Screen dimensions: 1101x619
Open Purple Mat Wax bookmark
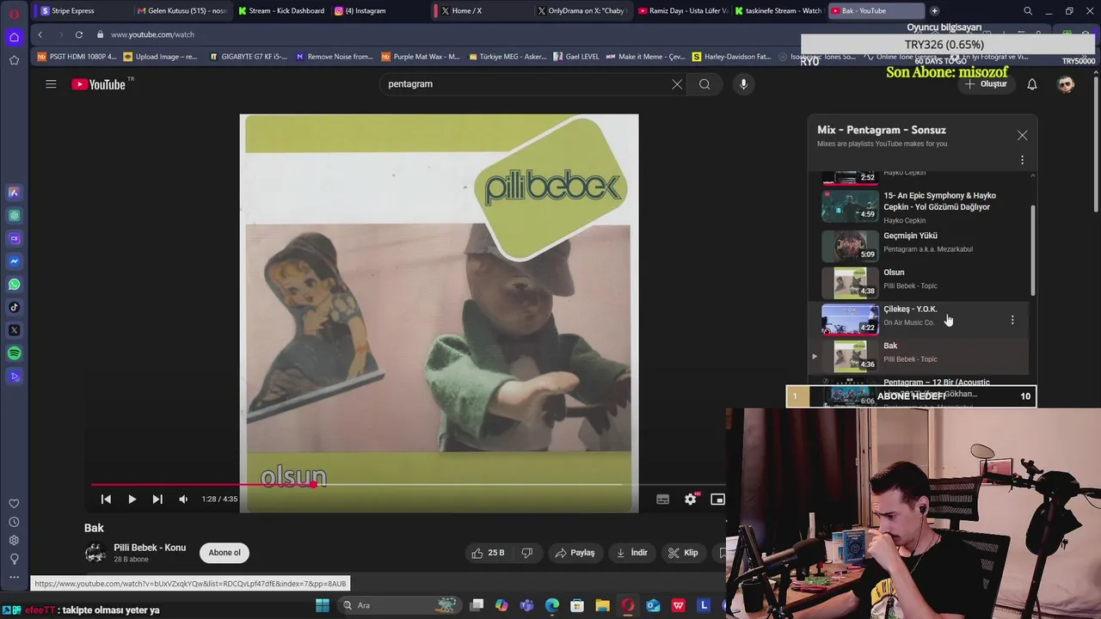click(421, 57)
